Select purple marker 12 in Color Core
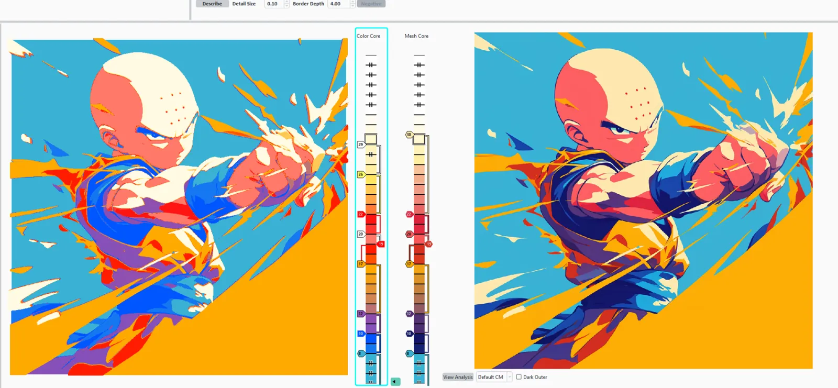 (x=360, y=314)
